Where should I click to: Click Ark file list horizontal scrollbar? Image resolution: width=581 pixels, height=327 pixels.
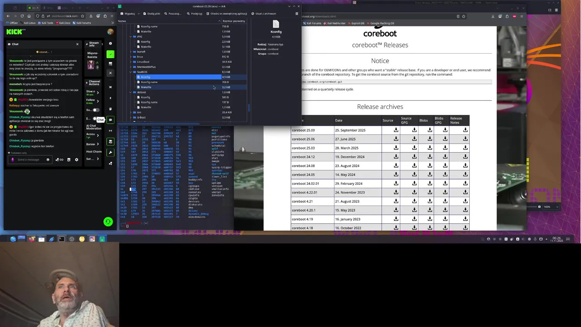coord(159,124)
